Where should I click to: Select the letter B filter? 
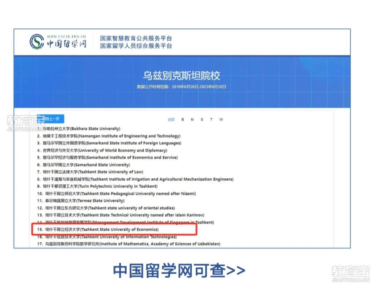183,119
